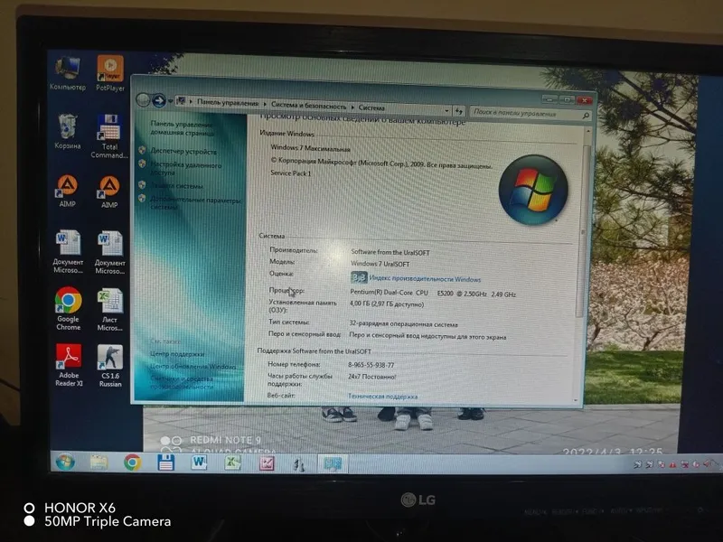Click the Pentium(R) Dual-Core processor value
The height and width of the screenshot is (542, 723).
(x=433, y=293)
